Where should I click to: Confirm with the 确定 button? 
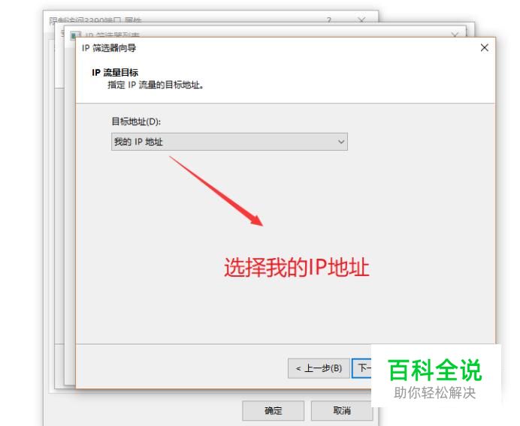pyautogui.click(x=274, y=411)
